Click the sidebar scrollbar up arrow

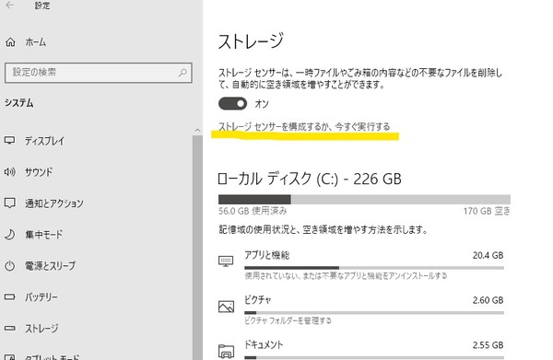pyautogui.click(x=197, y=131)
